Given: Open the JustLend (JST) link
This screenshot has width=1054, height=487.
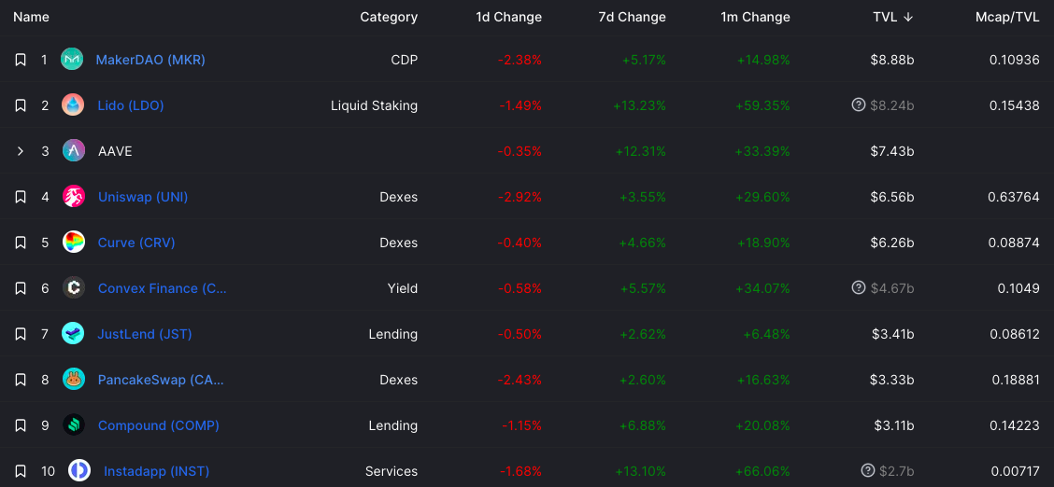Looking at the screenshot, I should pyautogui.click(x=145, y=334).
